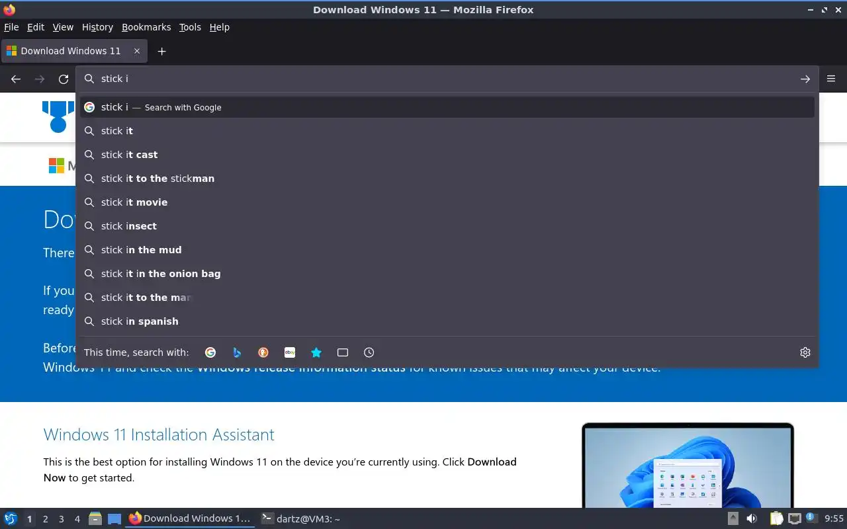
Task: Select the Download Windows 11 tab
Action: coord(74,51)
